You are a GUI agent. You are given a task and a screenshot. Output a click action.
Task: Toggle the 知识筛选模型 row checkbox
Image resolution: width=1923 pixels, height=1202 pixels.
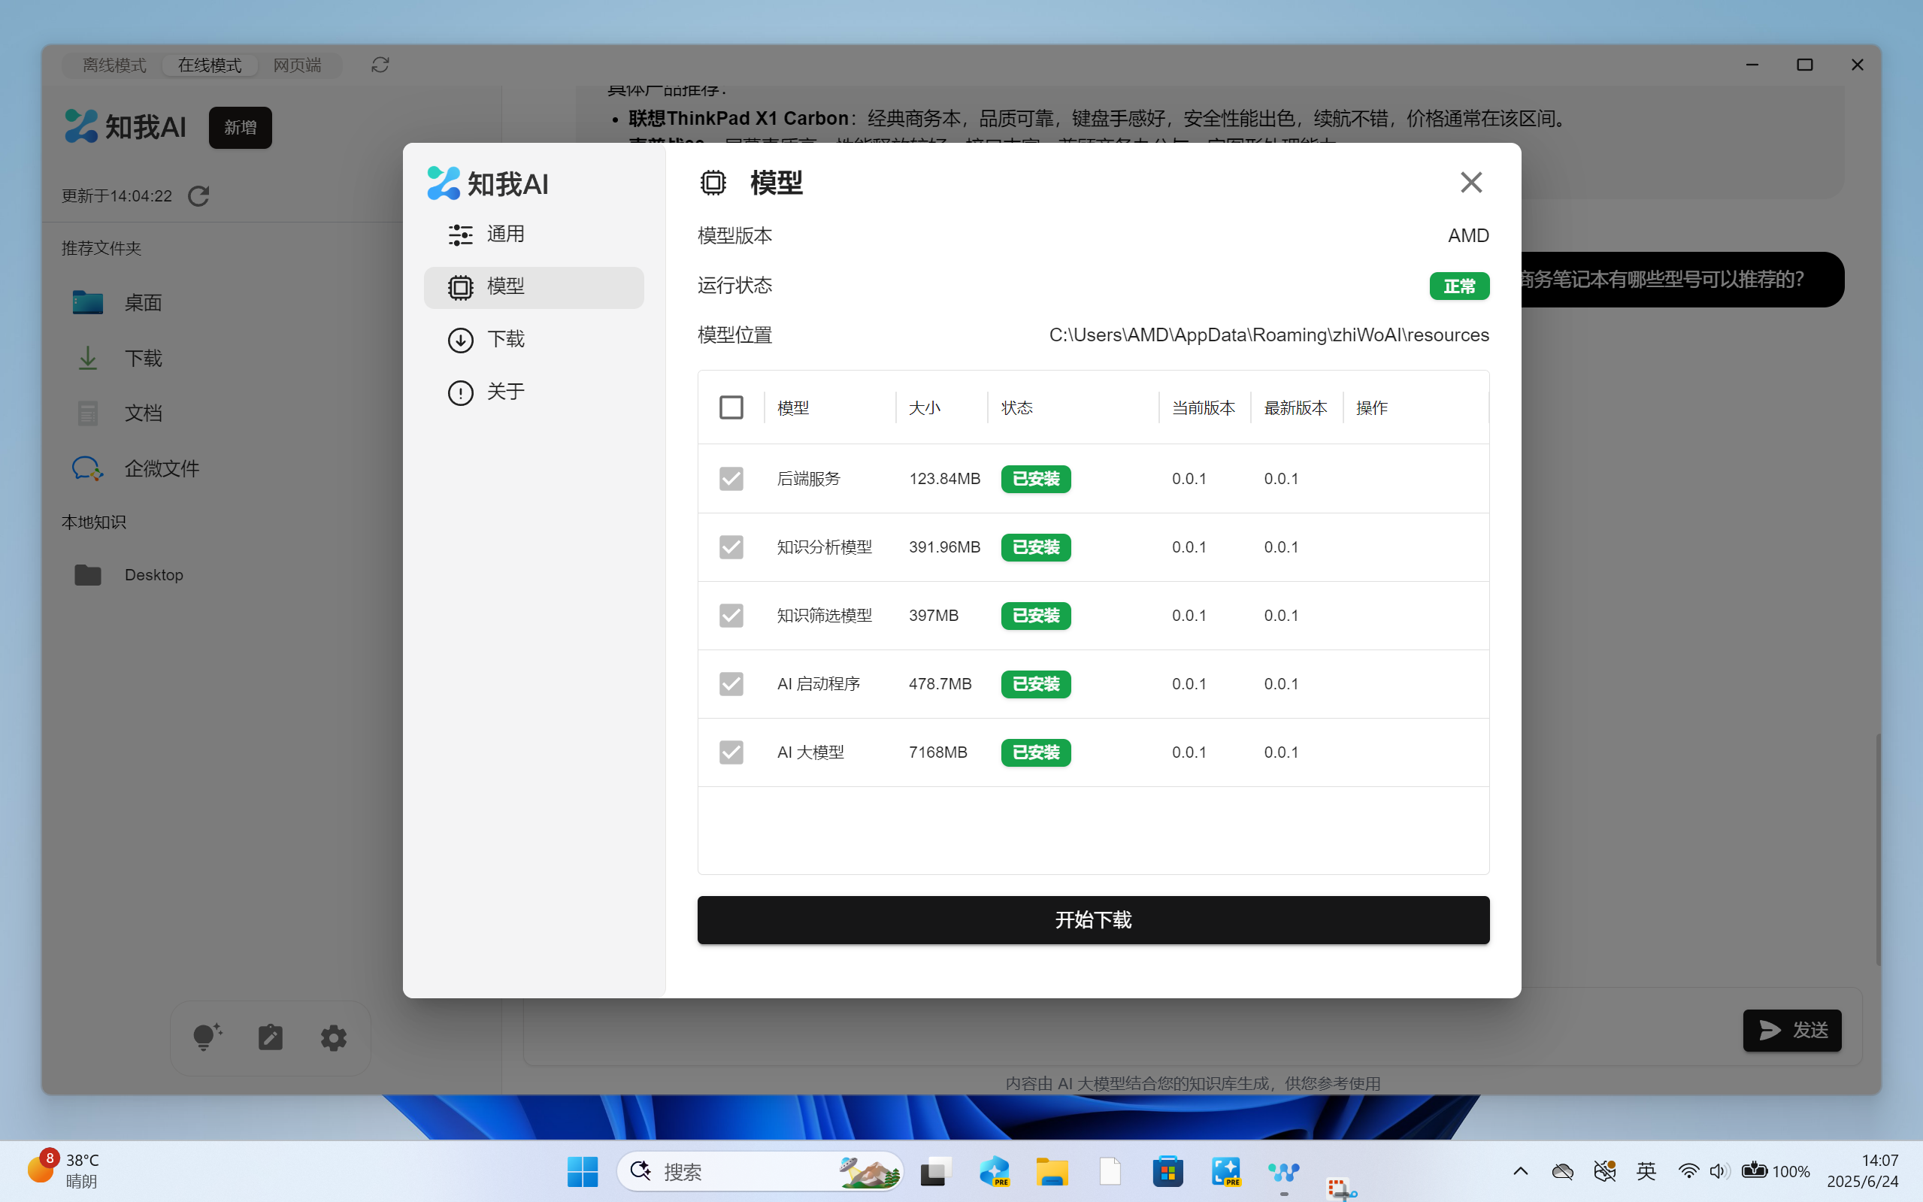731,616
